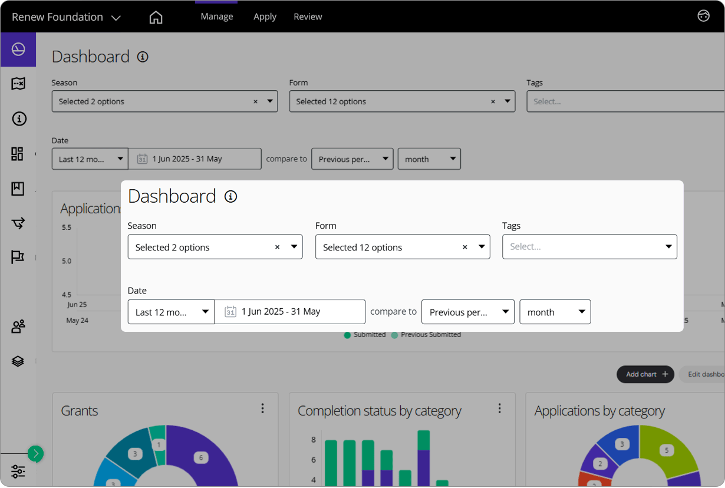Open dimmed background 'Previous per...' dropdown
Viewport: 725px width, 488px height.
(x=352, y=159)
